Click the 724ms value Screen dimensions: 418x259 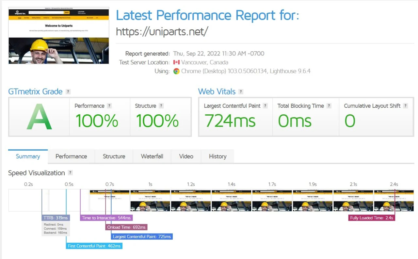[x=230, y=121]
